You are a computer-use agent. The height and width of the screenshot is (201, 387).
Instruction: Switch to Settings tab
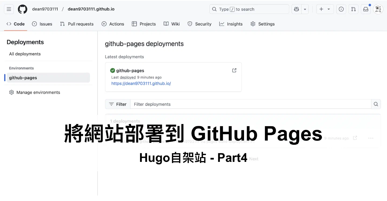[x=263, y=24]
